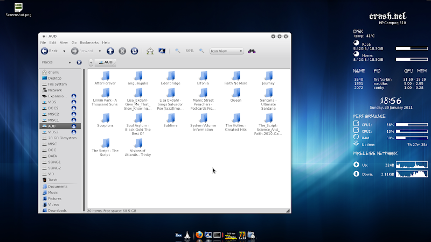Viewport: 431px width, 242px height.
Task: Click the Computer toolbar icon
Action: (162, 51)
